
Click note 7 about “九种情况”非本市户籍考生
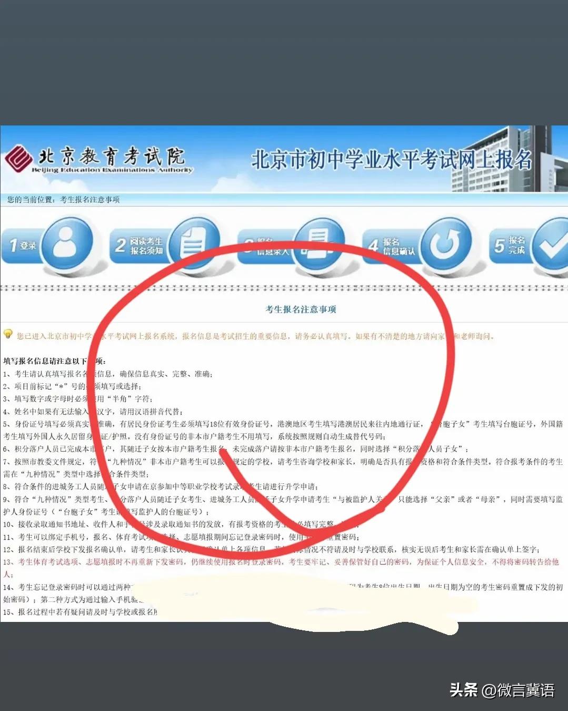(x=283, y=467)
